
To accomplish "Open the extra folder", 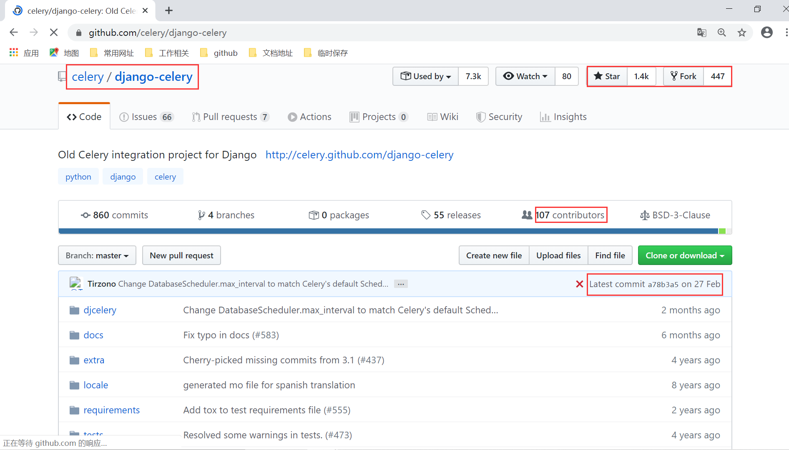I will point(94,360).
